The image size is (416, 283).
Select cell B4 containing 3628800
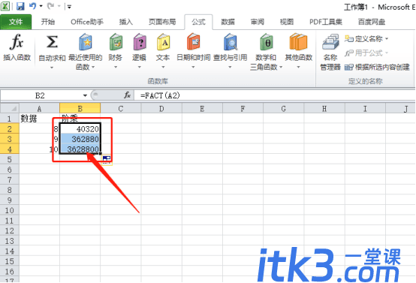[80, 149]
